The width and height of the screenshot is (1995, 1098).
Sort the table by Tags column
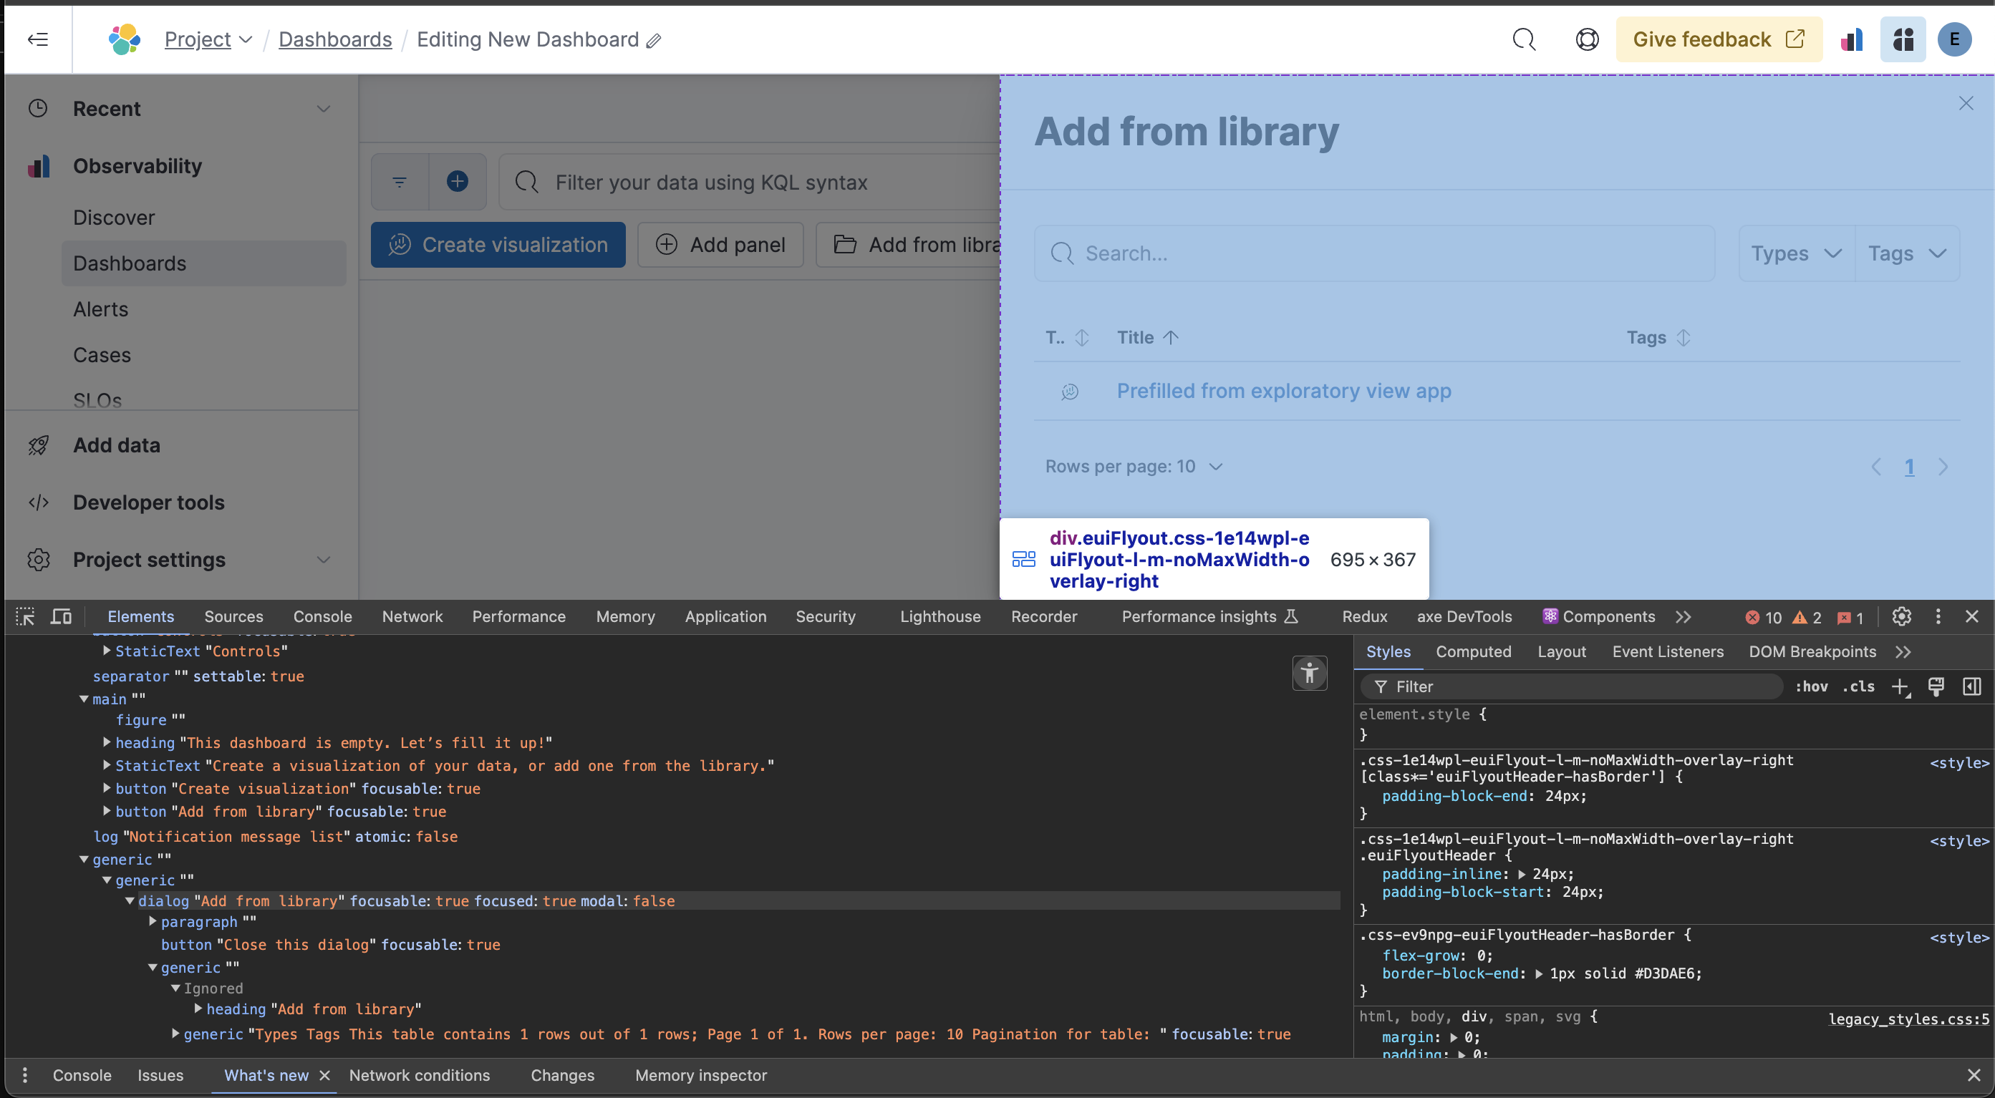(x=1658, y=338)
